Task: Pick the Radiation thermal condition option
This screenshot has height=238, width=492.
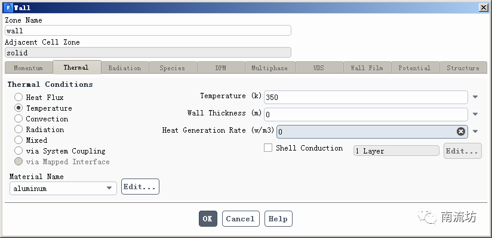Action: coord(19,130)
